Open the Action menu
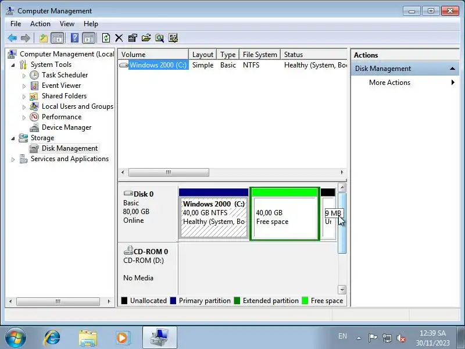This screenshot has width=465, height=349. [40, 24]
